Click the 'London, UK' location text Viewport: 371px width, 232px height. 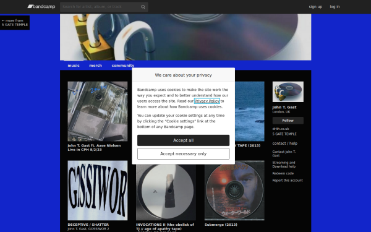pyautogui.click(x=281, y=112)
